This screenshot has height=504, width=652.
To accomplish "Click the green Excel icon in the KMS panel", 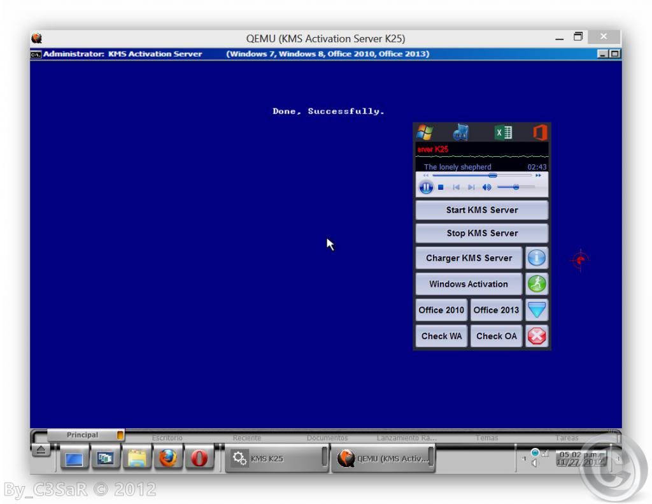I will tap(503, 133).
